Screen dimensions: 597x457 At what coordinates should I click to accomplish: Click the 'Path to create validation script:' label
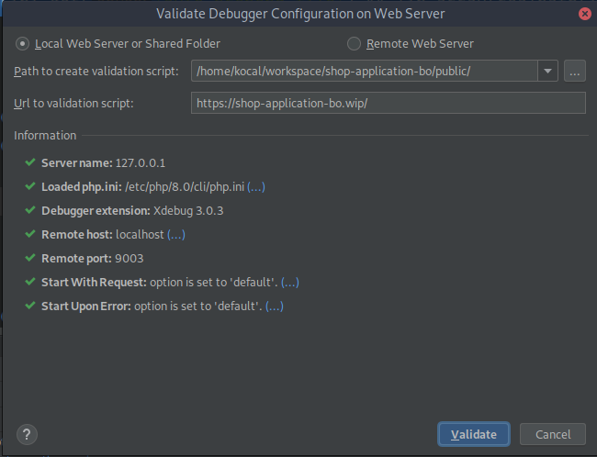coord(96,72)
